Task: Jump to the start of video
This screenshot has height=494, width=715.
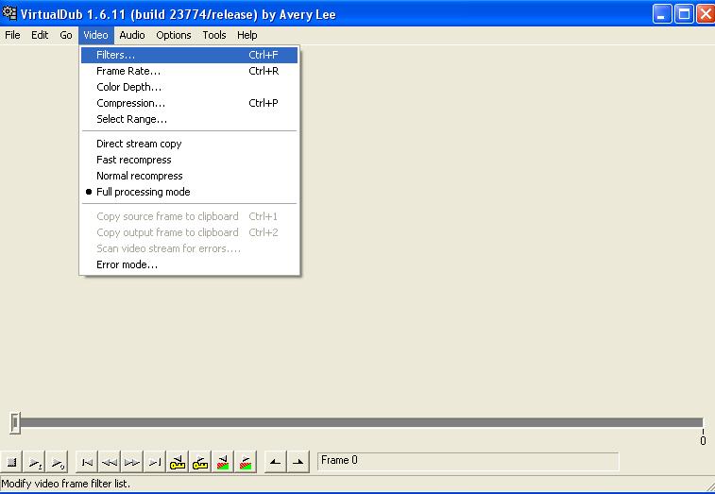Action: pyautogui.click(x=87, y=462)
